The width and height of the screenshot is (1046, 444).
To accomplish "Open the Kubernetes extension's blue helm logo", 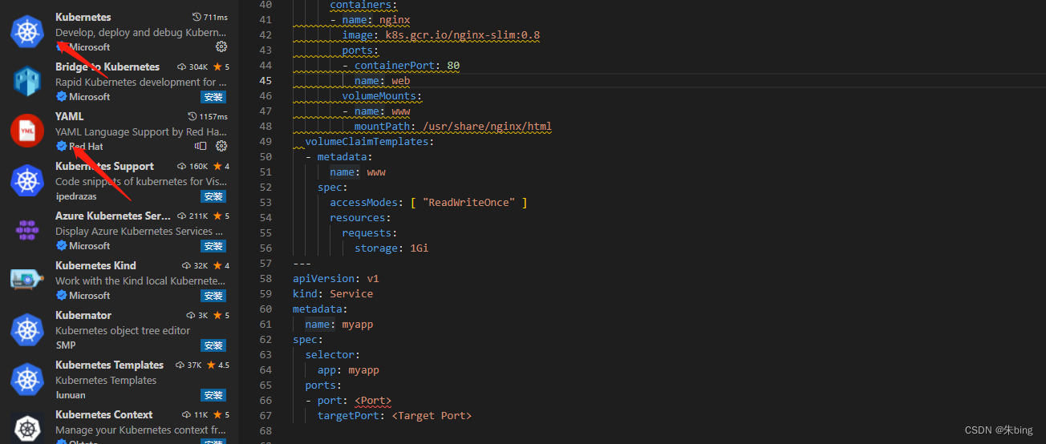I will (27, 30).
